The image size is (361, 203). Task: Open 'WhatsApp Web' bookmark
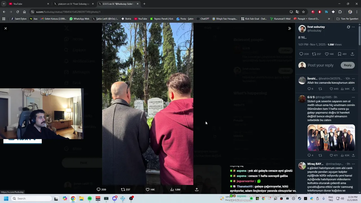coord(79,19)
